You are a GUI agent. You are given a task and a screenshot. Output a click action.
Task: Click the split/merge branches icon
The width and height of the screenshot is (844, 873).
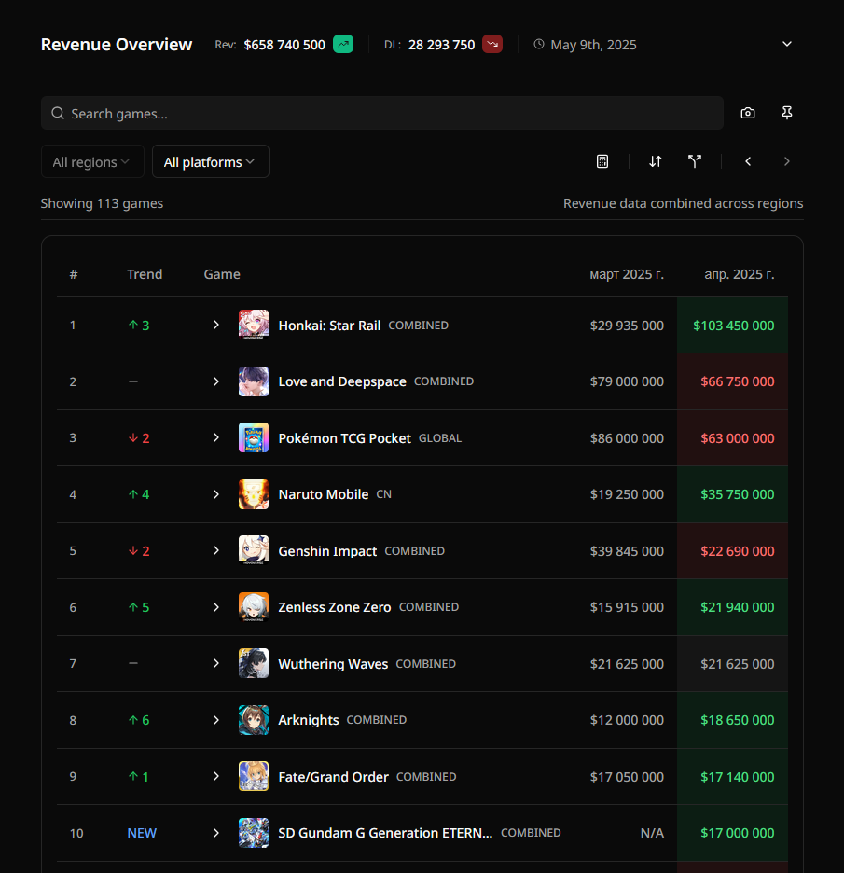pos(694,161)
